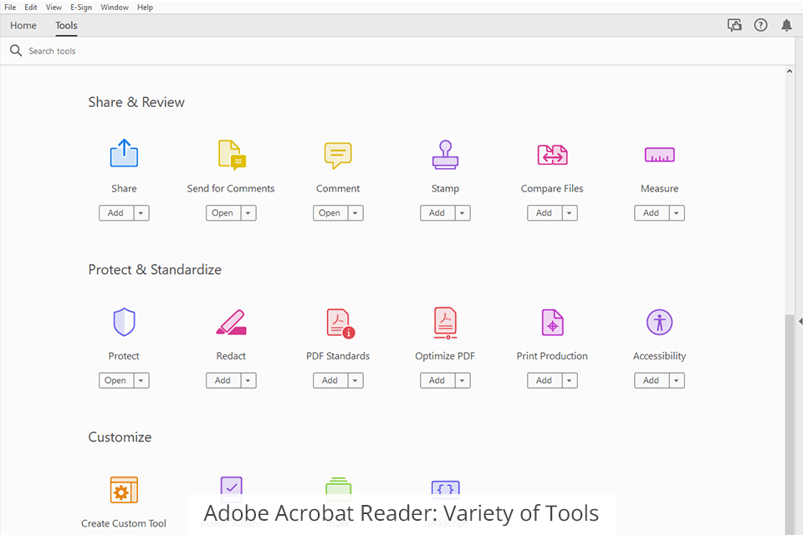Click the Share tool icon
803x535 pixels.
click(x=124, y=153)
